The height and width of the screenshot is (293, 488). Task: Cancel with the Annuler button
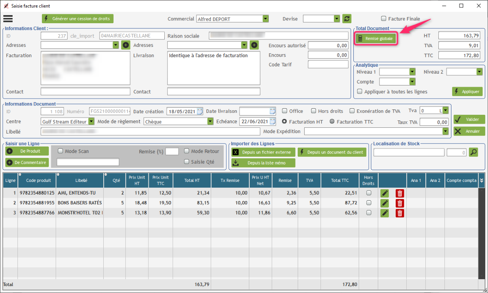[x=469, y=131]
